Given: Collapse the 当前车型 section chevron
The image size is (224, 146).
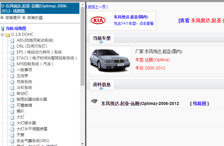Looking at the screenshot, I should pyautogui.click(x=101, y=42).
